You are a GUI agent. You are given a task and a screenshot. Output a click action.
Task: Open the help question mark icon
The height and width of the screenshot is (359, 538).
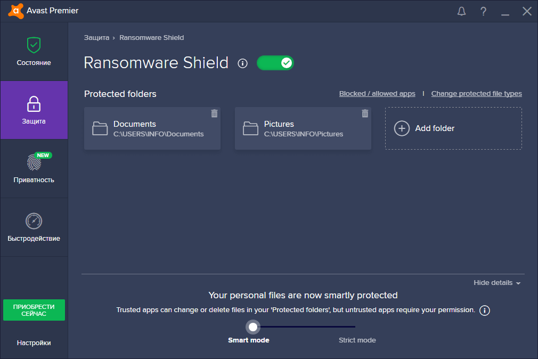pyautogui.click(x=484, y=11)
